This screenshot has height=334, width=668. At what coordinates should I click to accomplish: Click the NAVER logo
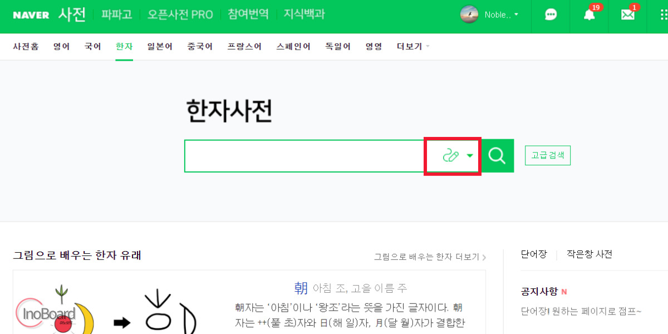(31, 15)
